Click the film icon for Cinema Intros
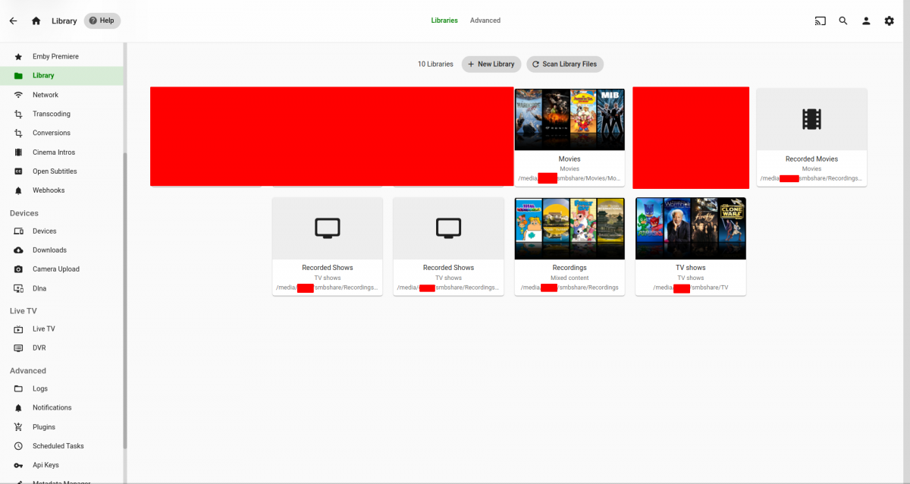The height and width of the screenshot is (484, 910). click(x=18, y=152)
